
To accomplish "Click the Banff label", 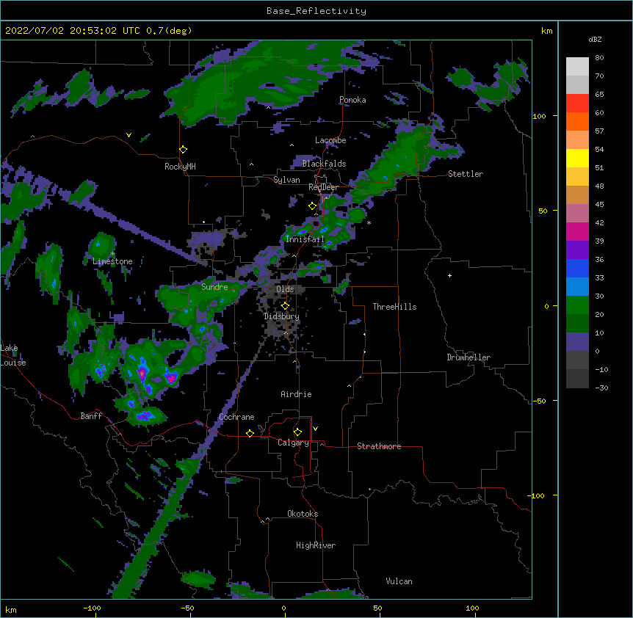I will pos(91,416).
